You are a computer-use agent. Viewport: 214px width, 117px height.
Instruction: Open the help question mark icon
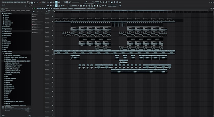pyautogui.click(x=109, y=2)
